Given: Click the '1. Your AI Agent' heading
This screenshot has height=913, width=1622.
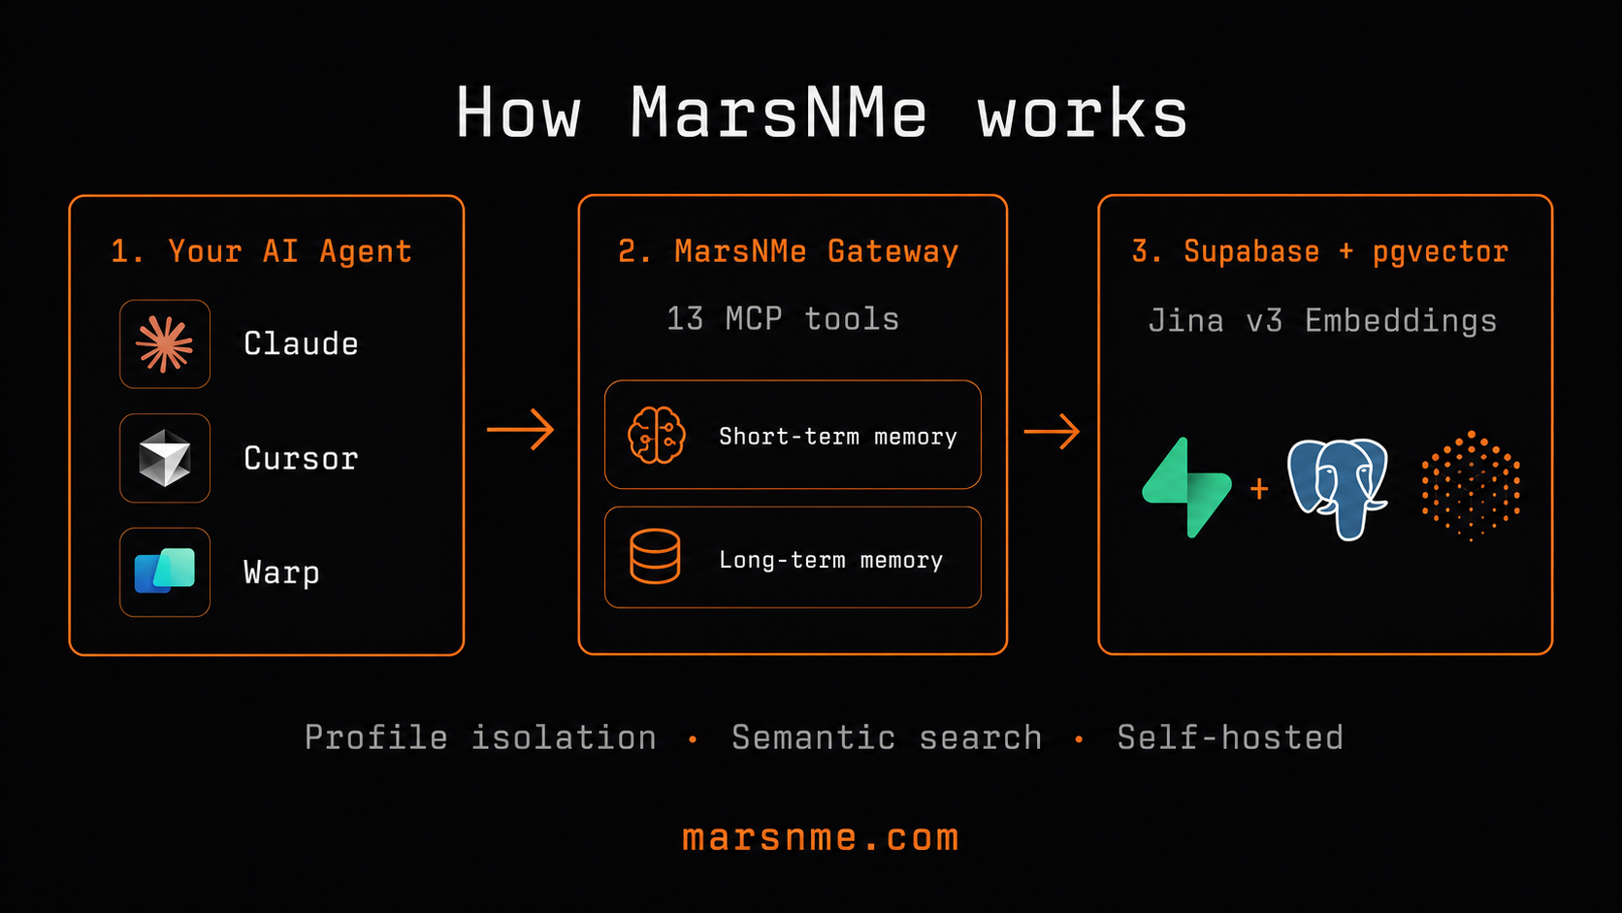Looking at the screenshot, I should click(262, 251).
